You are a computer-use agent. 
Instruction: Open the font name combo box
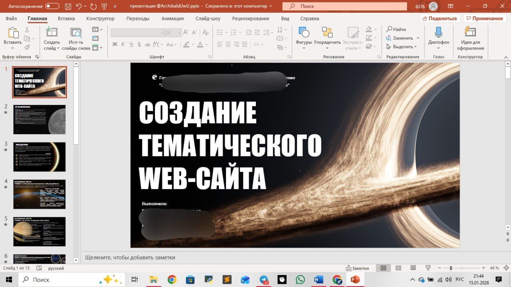click(138, 33)
